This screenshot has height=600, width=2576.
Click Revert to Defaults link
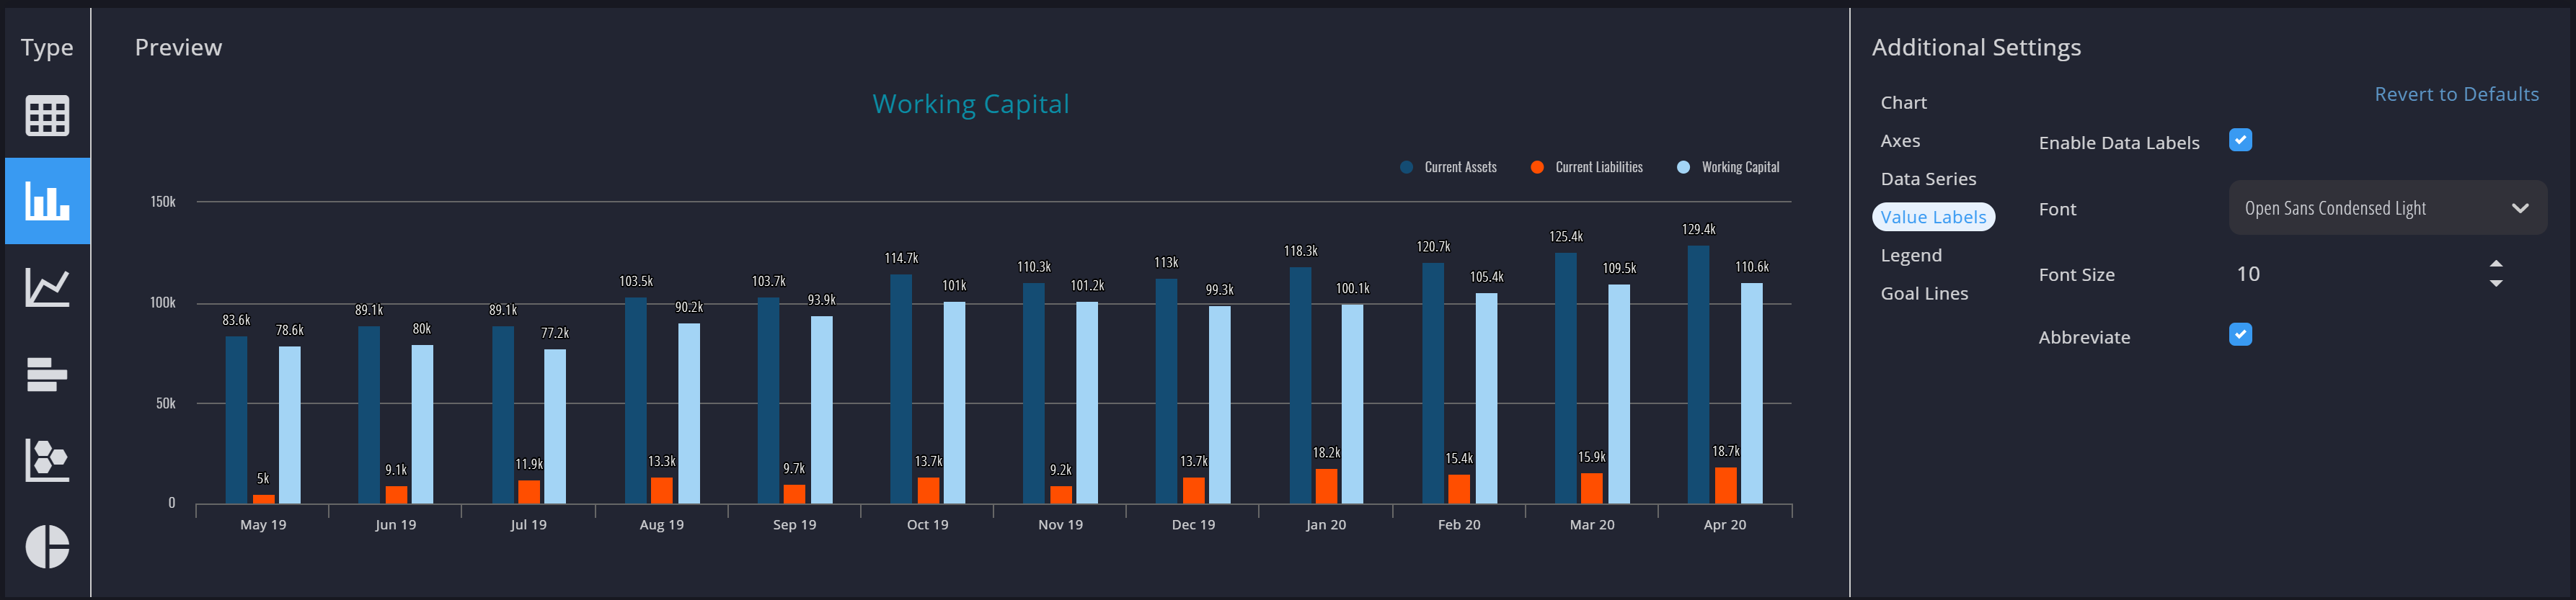(2456, 94)
